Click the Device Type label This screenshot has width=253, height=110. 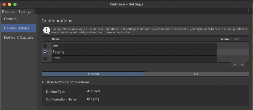pyautogui.click(x=56, y=91)
